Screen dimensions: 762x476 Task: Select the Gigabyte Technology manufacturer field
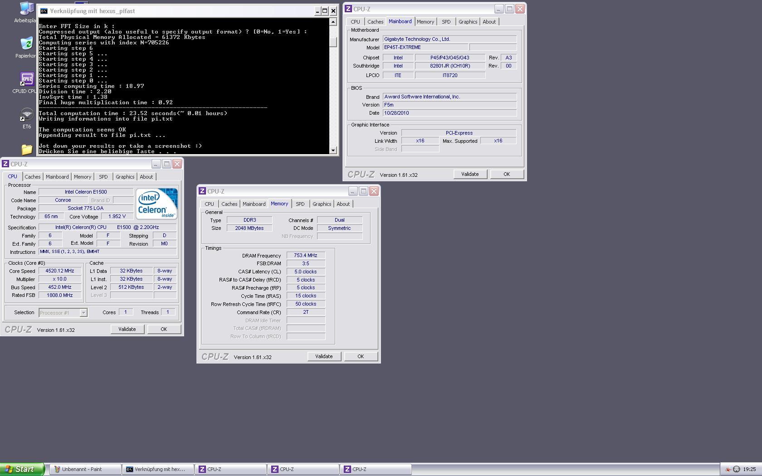tap(449, 39)
